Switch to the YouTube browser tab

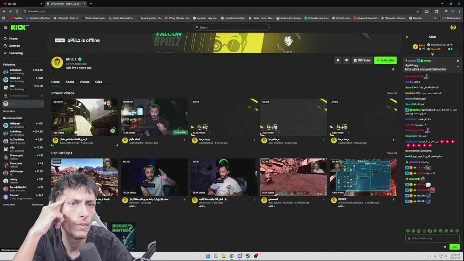22,4
